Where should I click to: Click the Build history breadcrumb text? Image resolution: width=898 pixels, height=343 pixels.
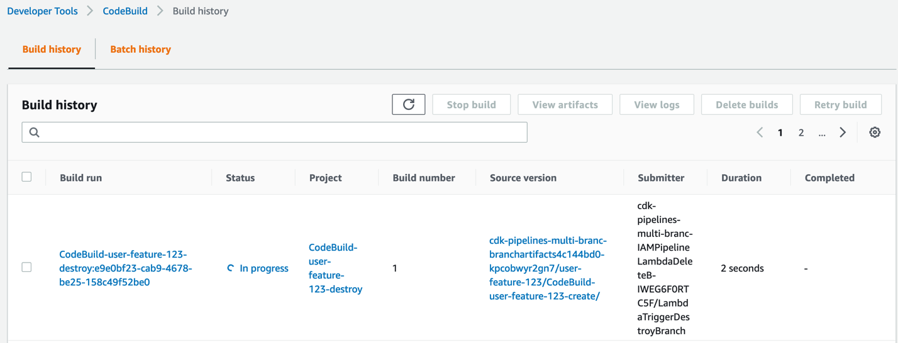coord(201,11)
